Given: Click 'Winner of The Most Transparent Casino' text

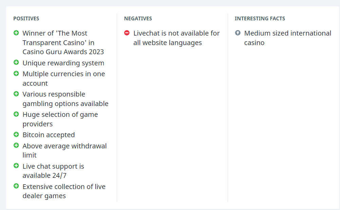Looking at the screenshot, I should (x=63, y=43).
